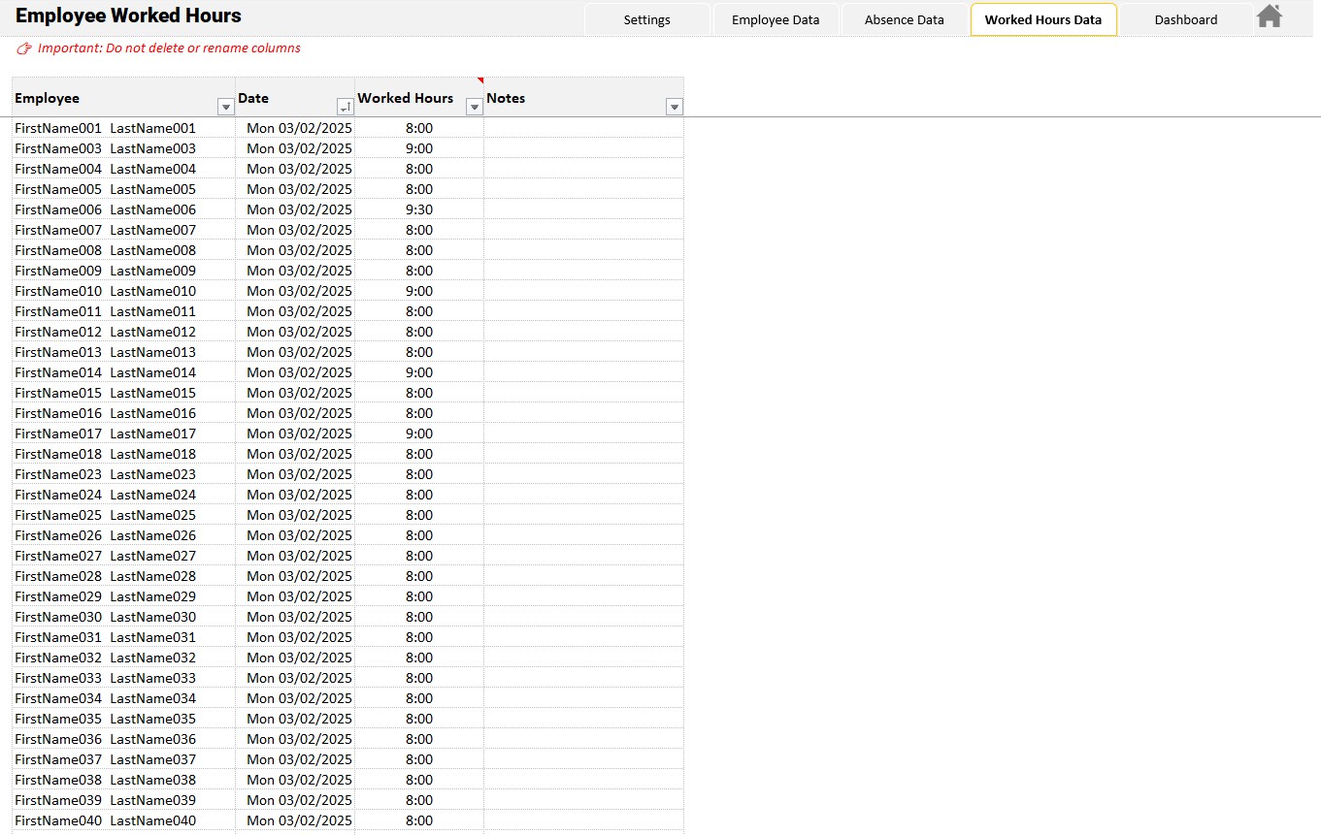Open the Date column sort filter dropdown

click(345, 107)
